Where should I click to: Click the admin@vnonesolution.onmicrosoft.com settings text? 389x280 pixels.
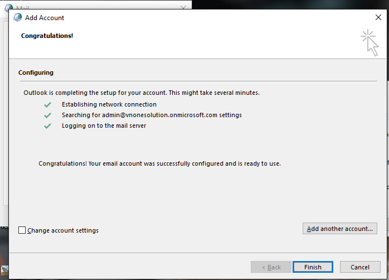pos(152,115)
